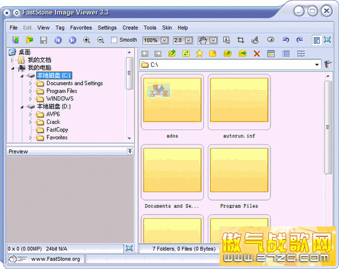Click the browser Forward arrow
339x269 pixels.
coord(158,54)
